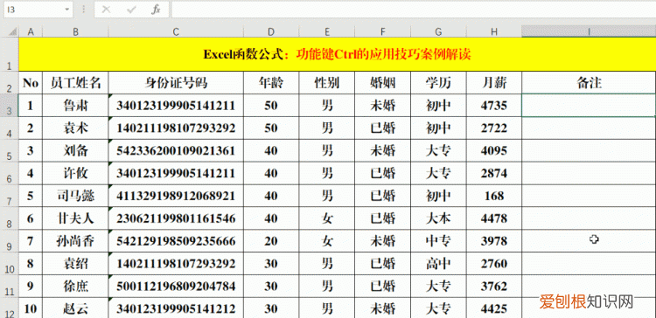Select column D header
The image size is (656, 318).
point(271,31)
